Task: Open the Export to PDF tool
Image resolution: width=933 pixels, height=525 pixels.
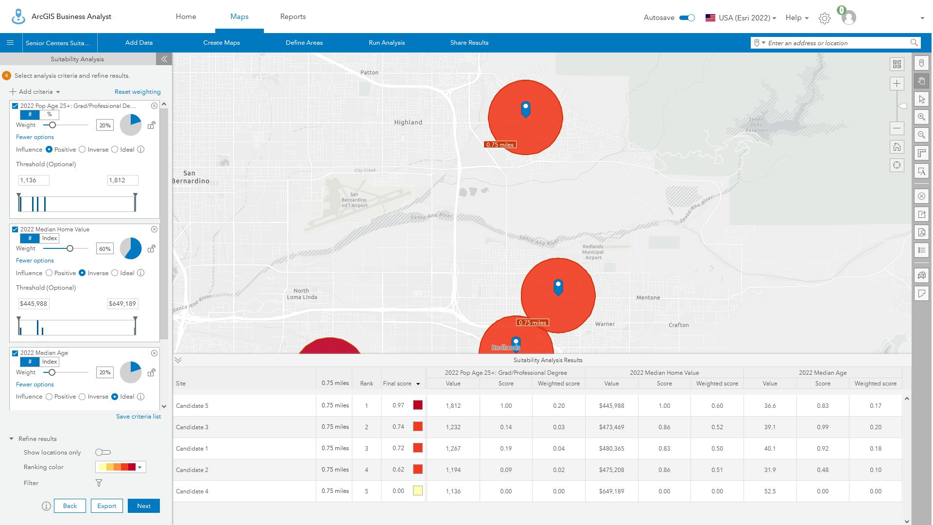Action: click(x=921, y=232)
